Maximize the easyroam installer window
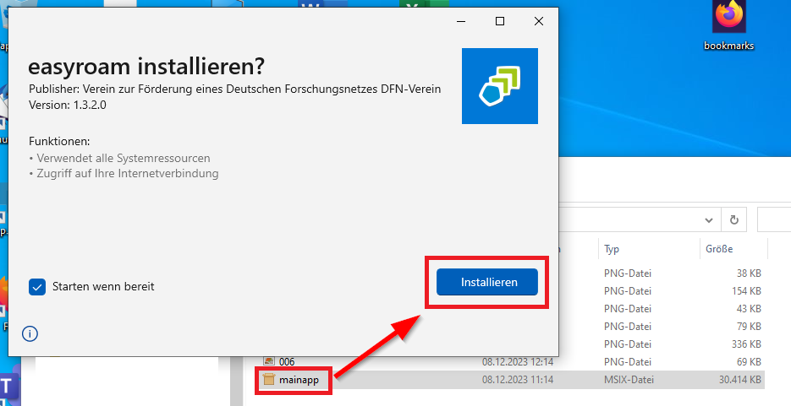 [x=500, y=21]
